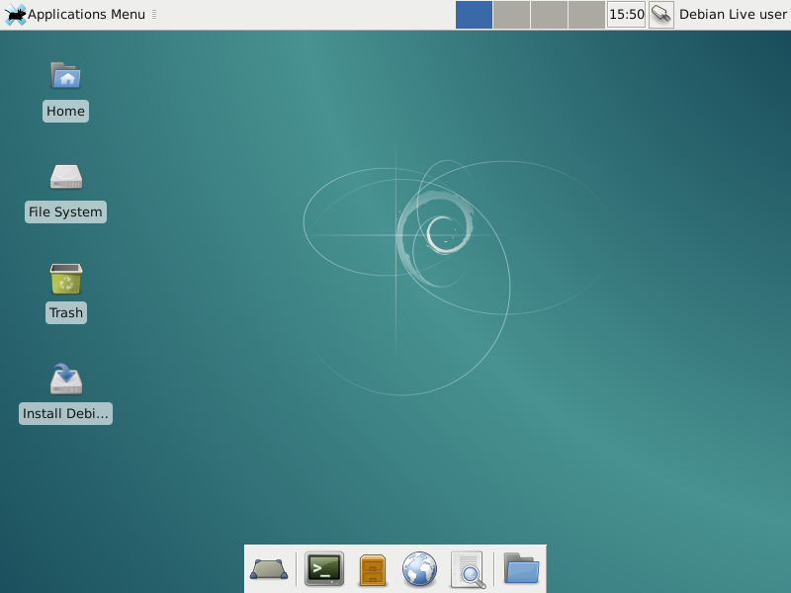
Task: Select the Trash bin desktop icon
Action: (66, 279)
